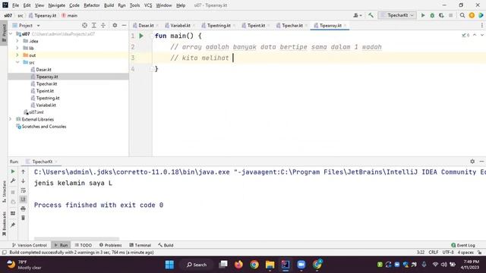
Task: Open the VCS menu
Action: tap(148, 5)
